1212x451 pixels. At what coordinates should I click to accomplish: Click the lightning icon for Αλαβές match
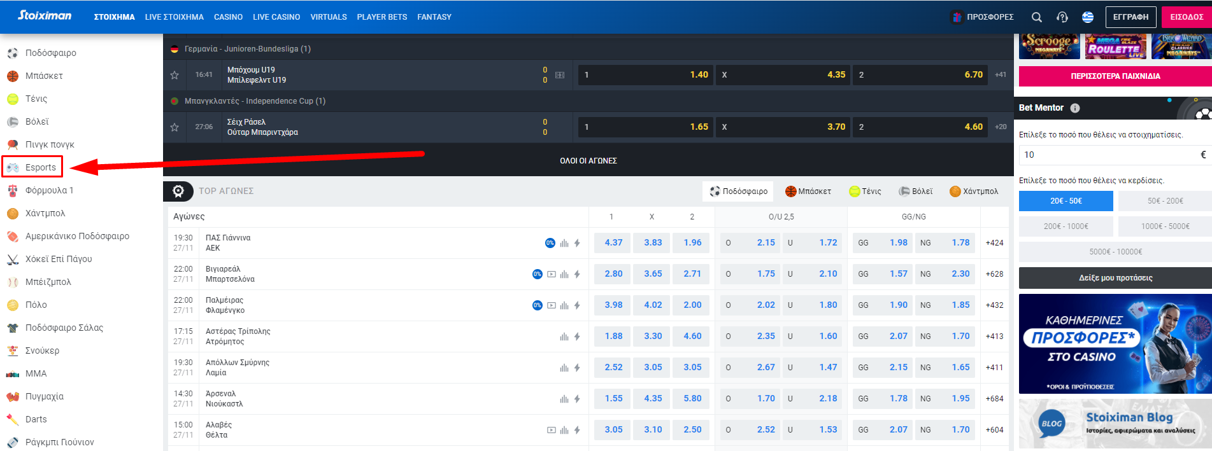[577, 430]
